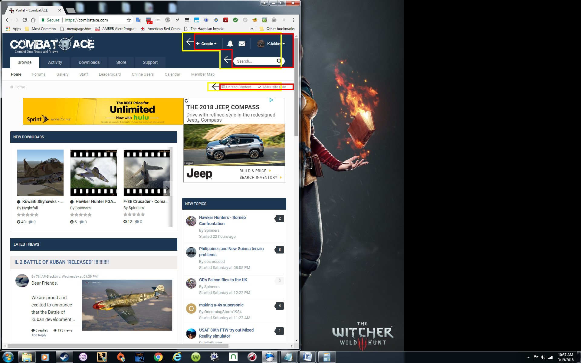Screen dimensions: 581x363
Task: Open Internet Explorer from the taskbar
Action: [177, 357]
